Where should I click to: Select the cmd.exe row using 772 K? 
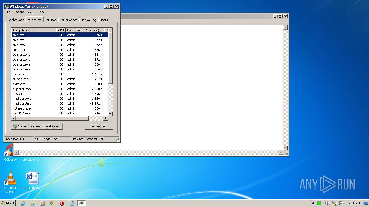tap(60, 45)
